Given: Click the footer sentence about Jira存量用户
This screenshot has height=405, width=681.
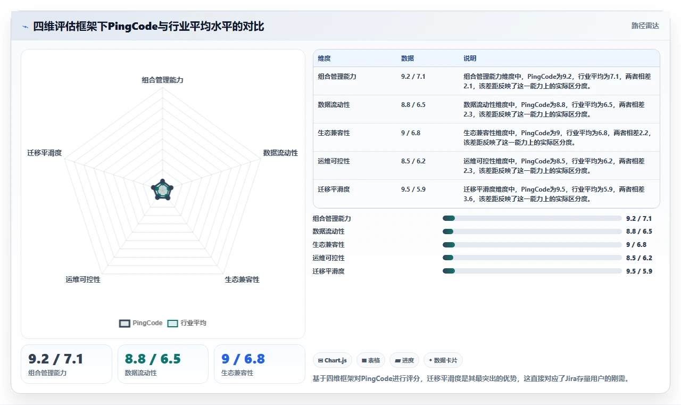Looking at the screenshot, I should 471,379.
